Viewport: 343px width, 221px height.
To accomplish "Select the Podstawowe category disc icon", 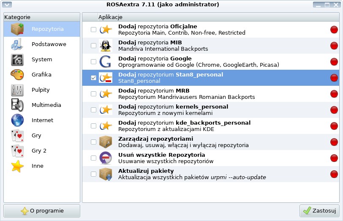I will tap(17, 44).
